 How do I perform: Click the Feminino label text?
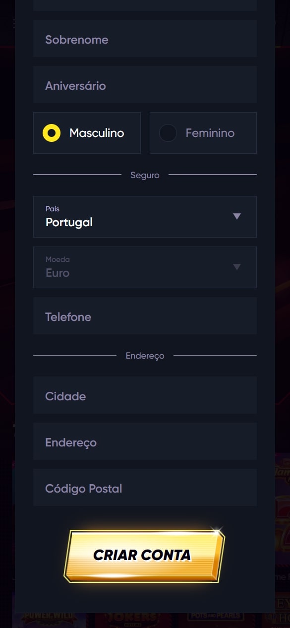tap(210, 133)
